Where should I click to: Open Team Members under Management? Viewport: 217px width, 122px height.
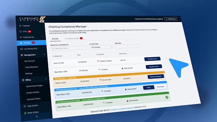(32, 67)
